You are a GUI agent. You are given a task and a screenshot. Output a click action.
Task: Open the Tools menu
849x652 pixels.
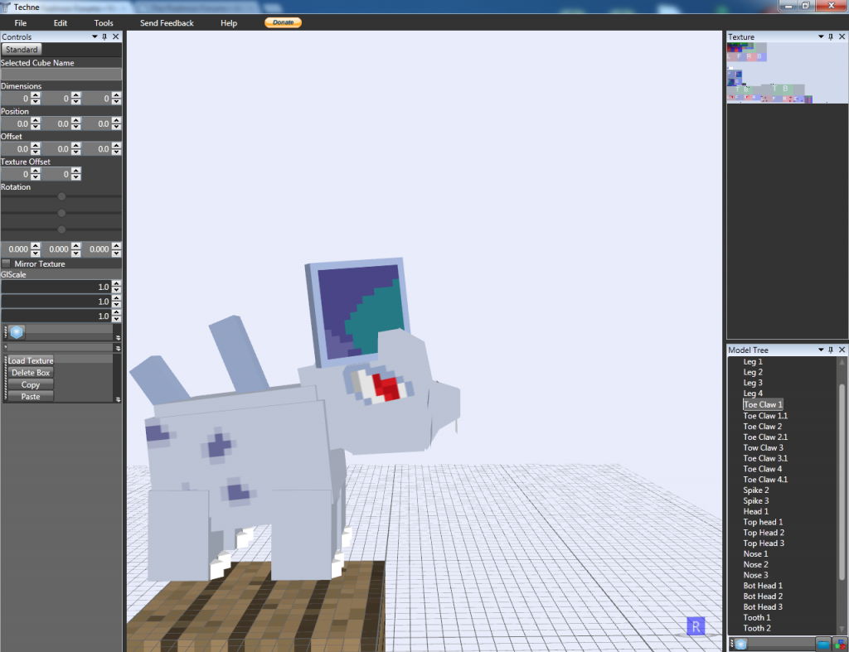click(104, 23)
